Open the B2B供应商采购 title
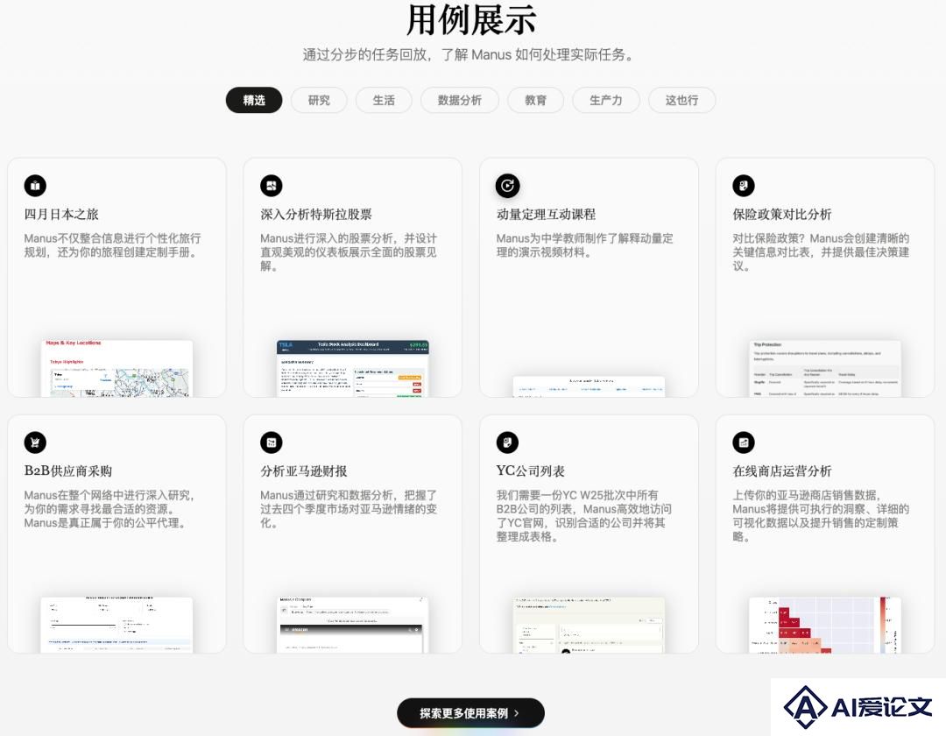 click(68, 471)
